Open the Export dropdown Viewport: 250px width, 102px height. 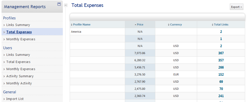tap(236, 7)
